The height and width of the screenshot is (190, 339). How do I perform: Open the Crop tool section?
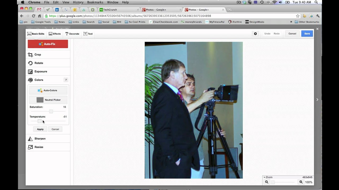coord(38,55)
